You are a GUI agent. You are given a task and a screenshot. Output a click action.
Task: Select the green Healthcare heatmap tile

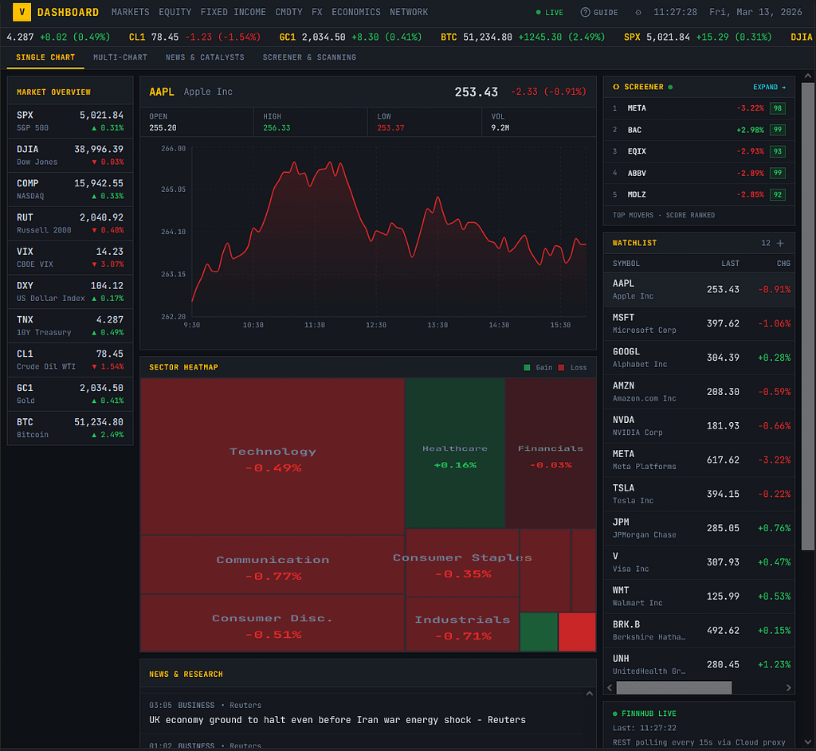455,453
